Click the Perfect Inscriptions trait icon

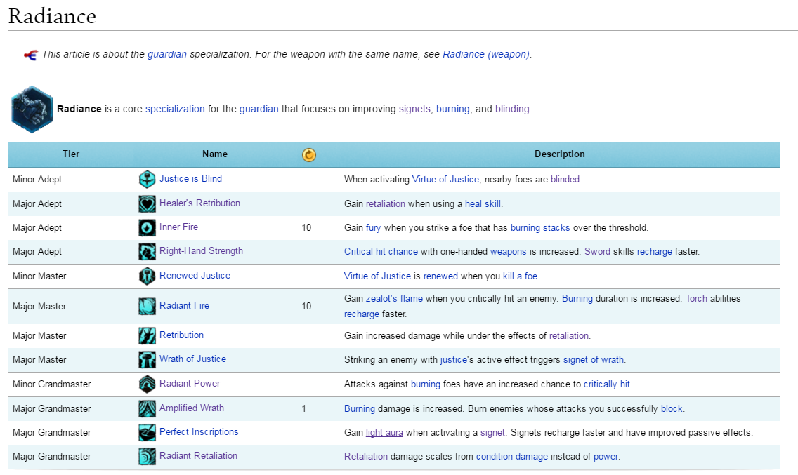tap(147, 432)
